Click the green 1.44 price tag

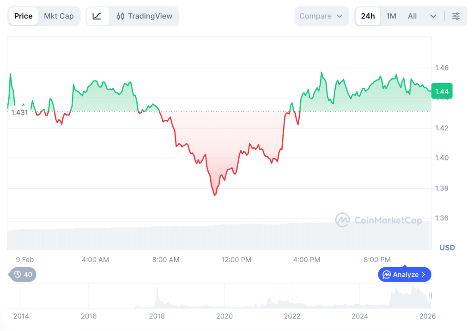pyautogui.click(x=442, y=91)
